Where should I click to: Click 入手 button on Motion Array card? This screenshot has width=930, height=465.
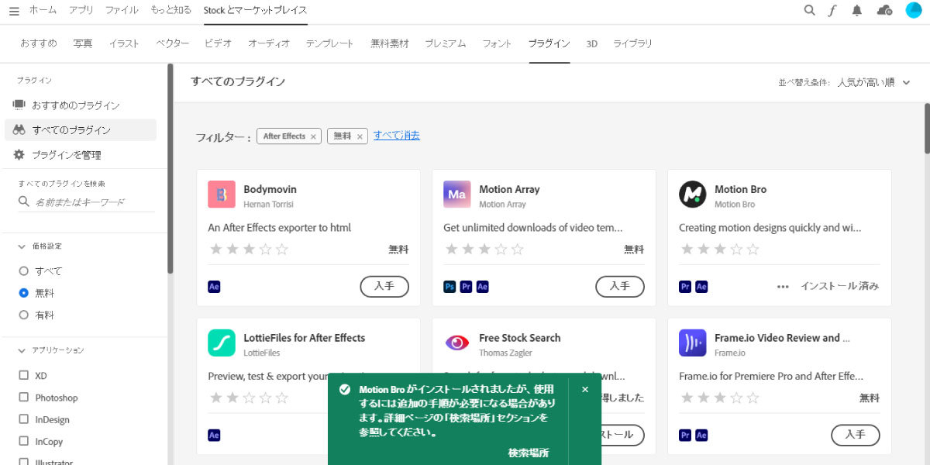620,286
